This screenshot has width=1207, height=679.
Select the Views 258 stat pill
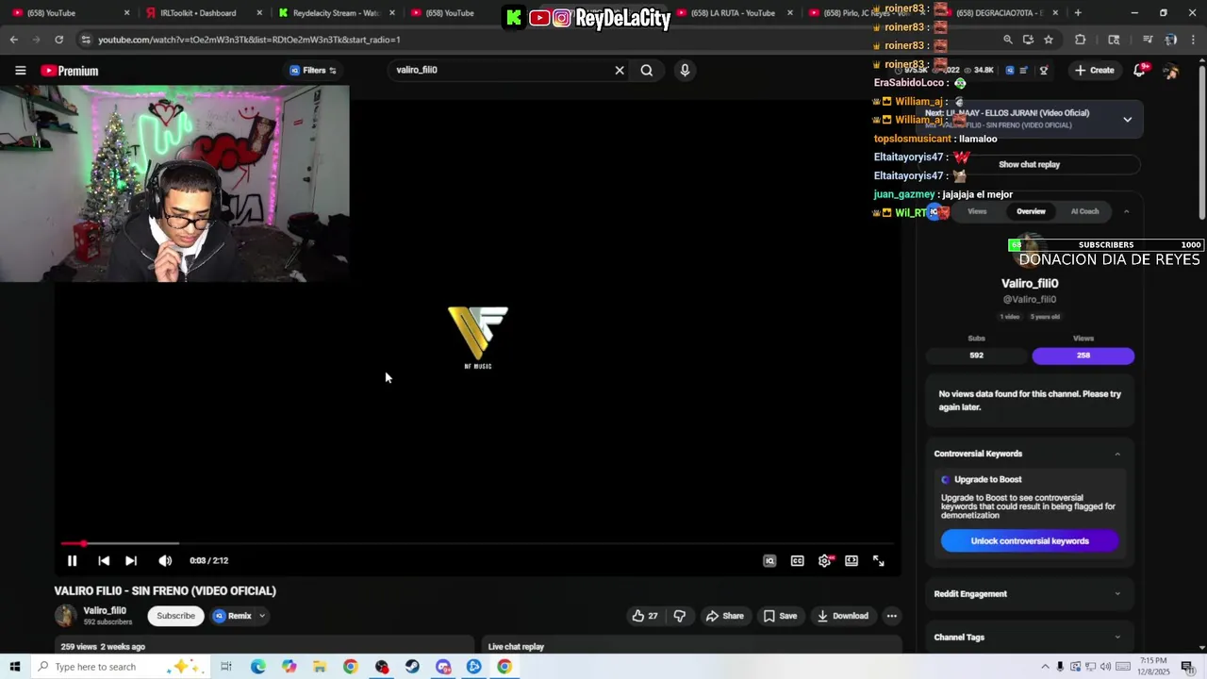pyautogui.click(x=1083, y=356)
